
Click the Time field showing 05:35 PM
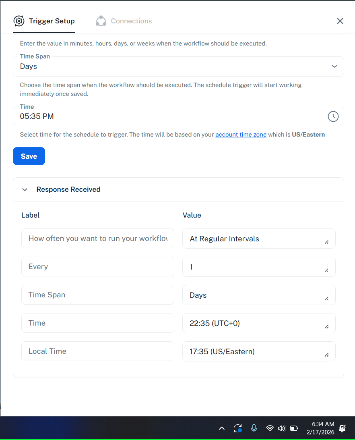point(169,116)
